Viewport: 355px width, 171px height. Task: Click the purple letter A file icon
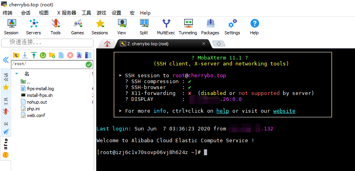point(79,55)
